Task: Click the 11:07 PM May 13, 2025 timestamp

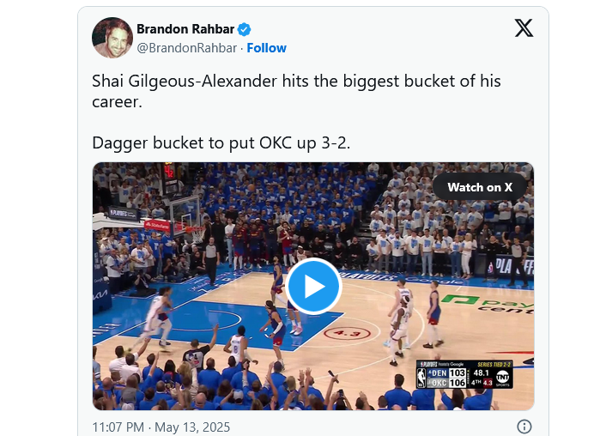Action: point(161,427)
